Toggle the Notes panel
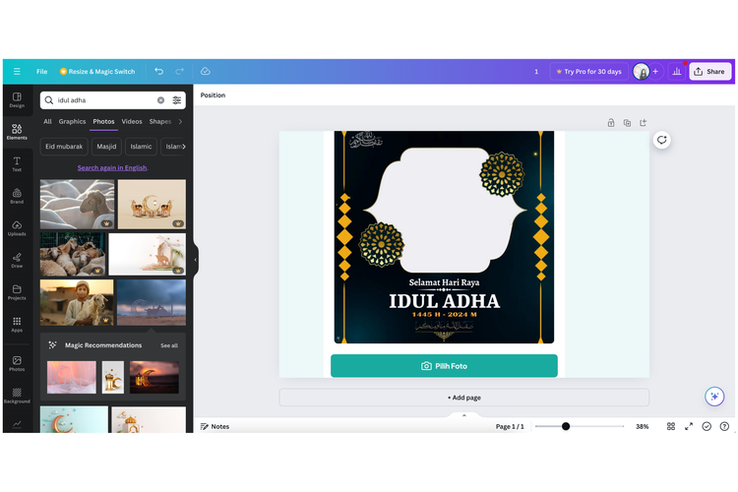Viewport: 738px width, 492px height. [x=215, y=426]
